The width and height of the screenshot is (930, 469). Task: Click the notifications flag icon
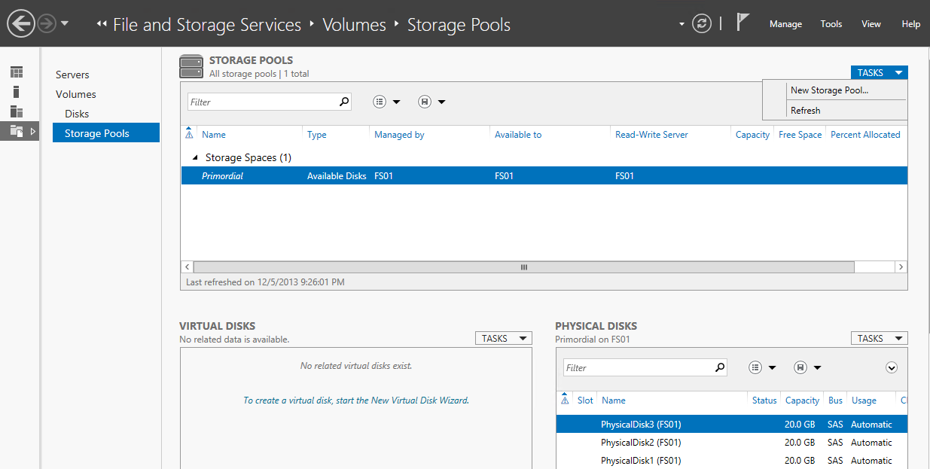click(x=742, y=23)
